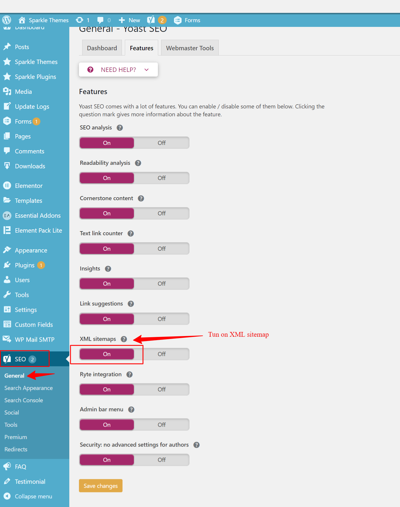Viewport: 400px width, 507px height.
Task: Open the WordPress logo menu
Action: point(6,20)
